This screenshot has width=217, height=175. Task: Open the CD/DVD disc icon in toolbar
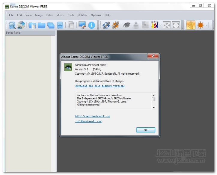21,25
